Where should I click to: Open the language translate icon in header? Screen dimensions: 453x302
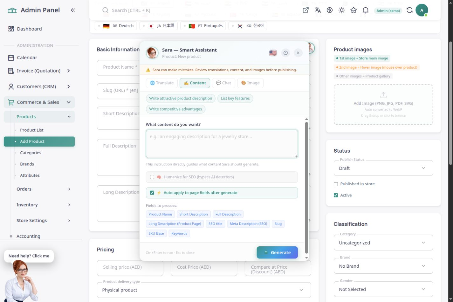tap(318, 10)
